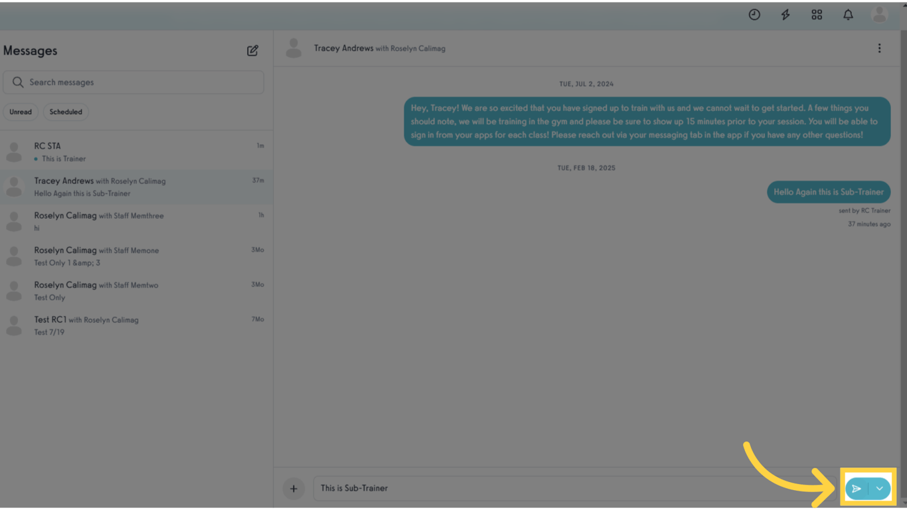
Task: Click RC STA's avatar in the message list
Action: (14, 152)
